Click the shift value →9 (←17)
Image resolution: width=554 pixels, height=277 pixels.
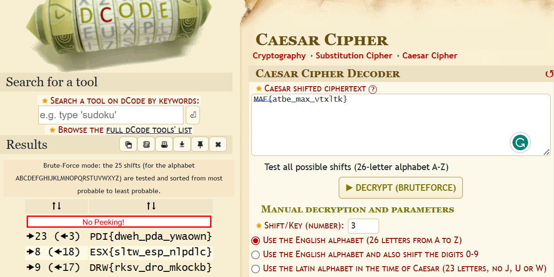click(x=53, y=268)
